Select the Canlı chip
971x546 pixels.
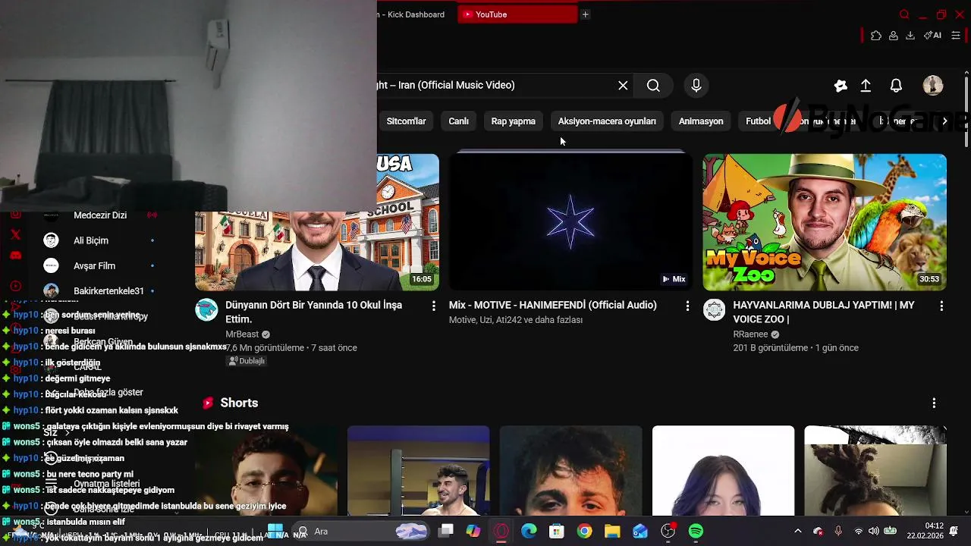pos(458,121)
